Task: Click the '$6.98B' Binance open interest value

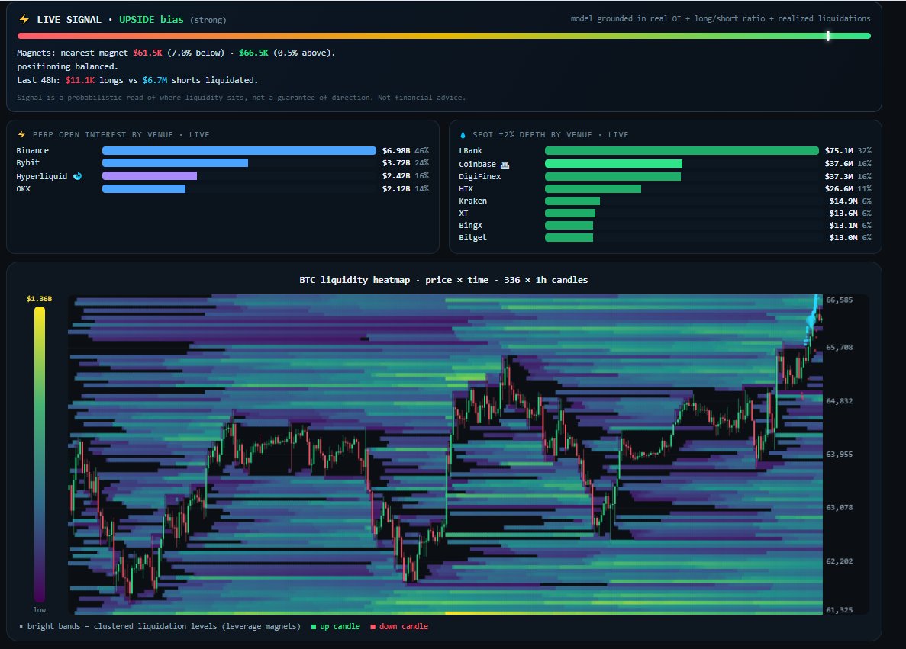Action: tap(396, 151)
